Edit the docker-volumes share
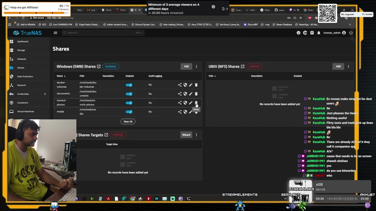This screenshot has height=211, width=376. point(191,85)
